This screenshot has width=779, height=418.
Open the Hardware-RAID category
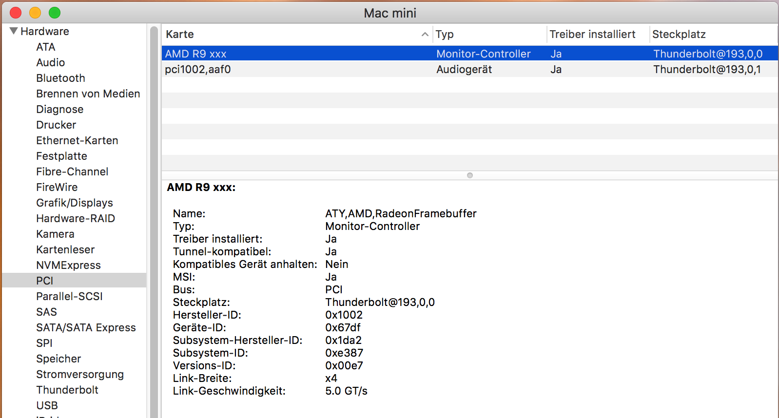[x=76, y=218]
